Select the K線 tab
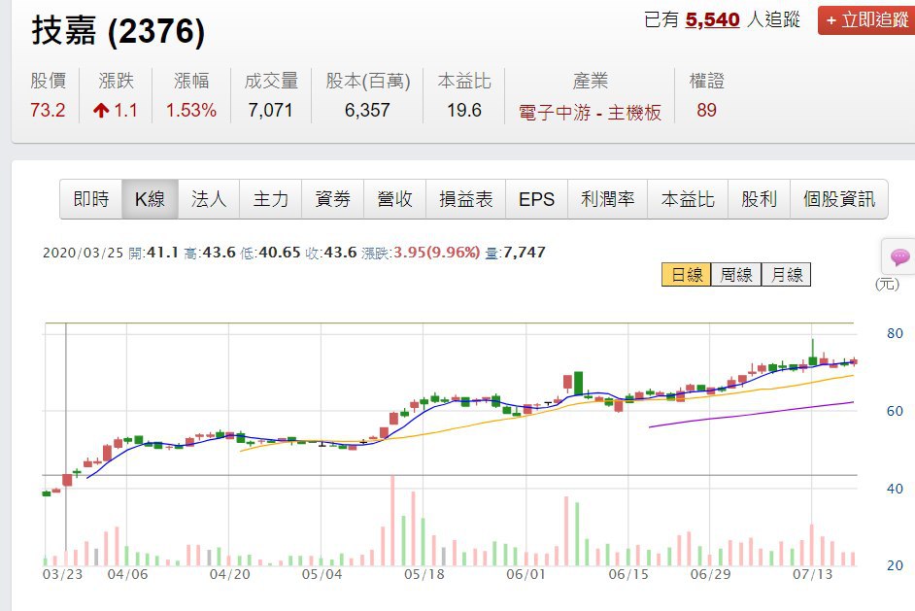The image size is (915, 611). [150, 199]
